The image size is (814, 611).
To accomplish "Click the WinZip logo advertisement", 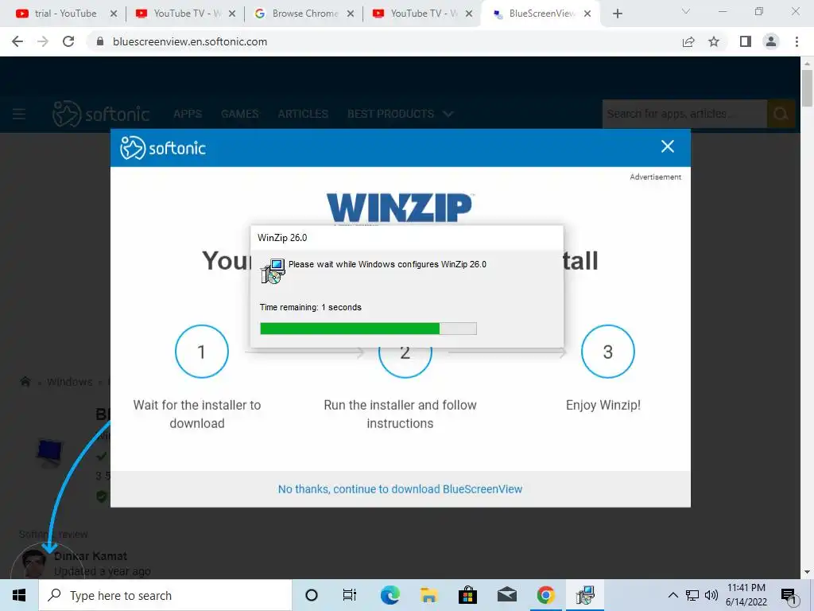I will [x=399, y=208].
